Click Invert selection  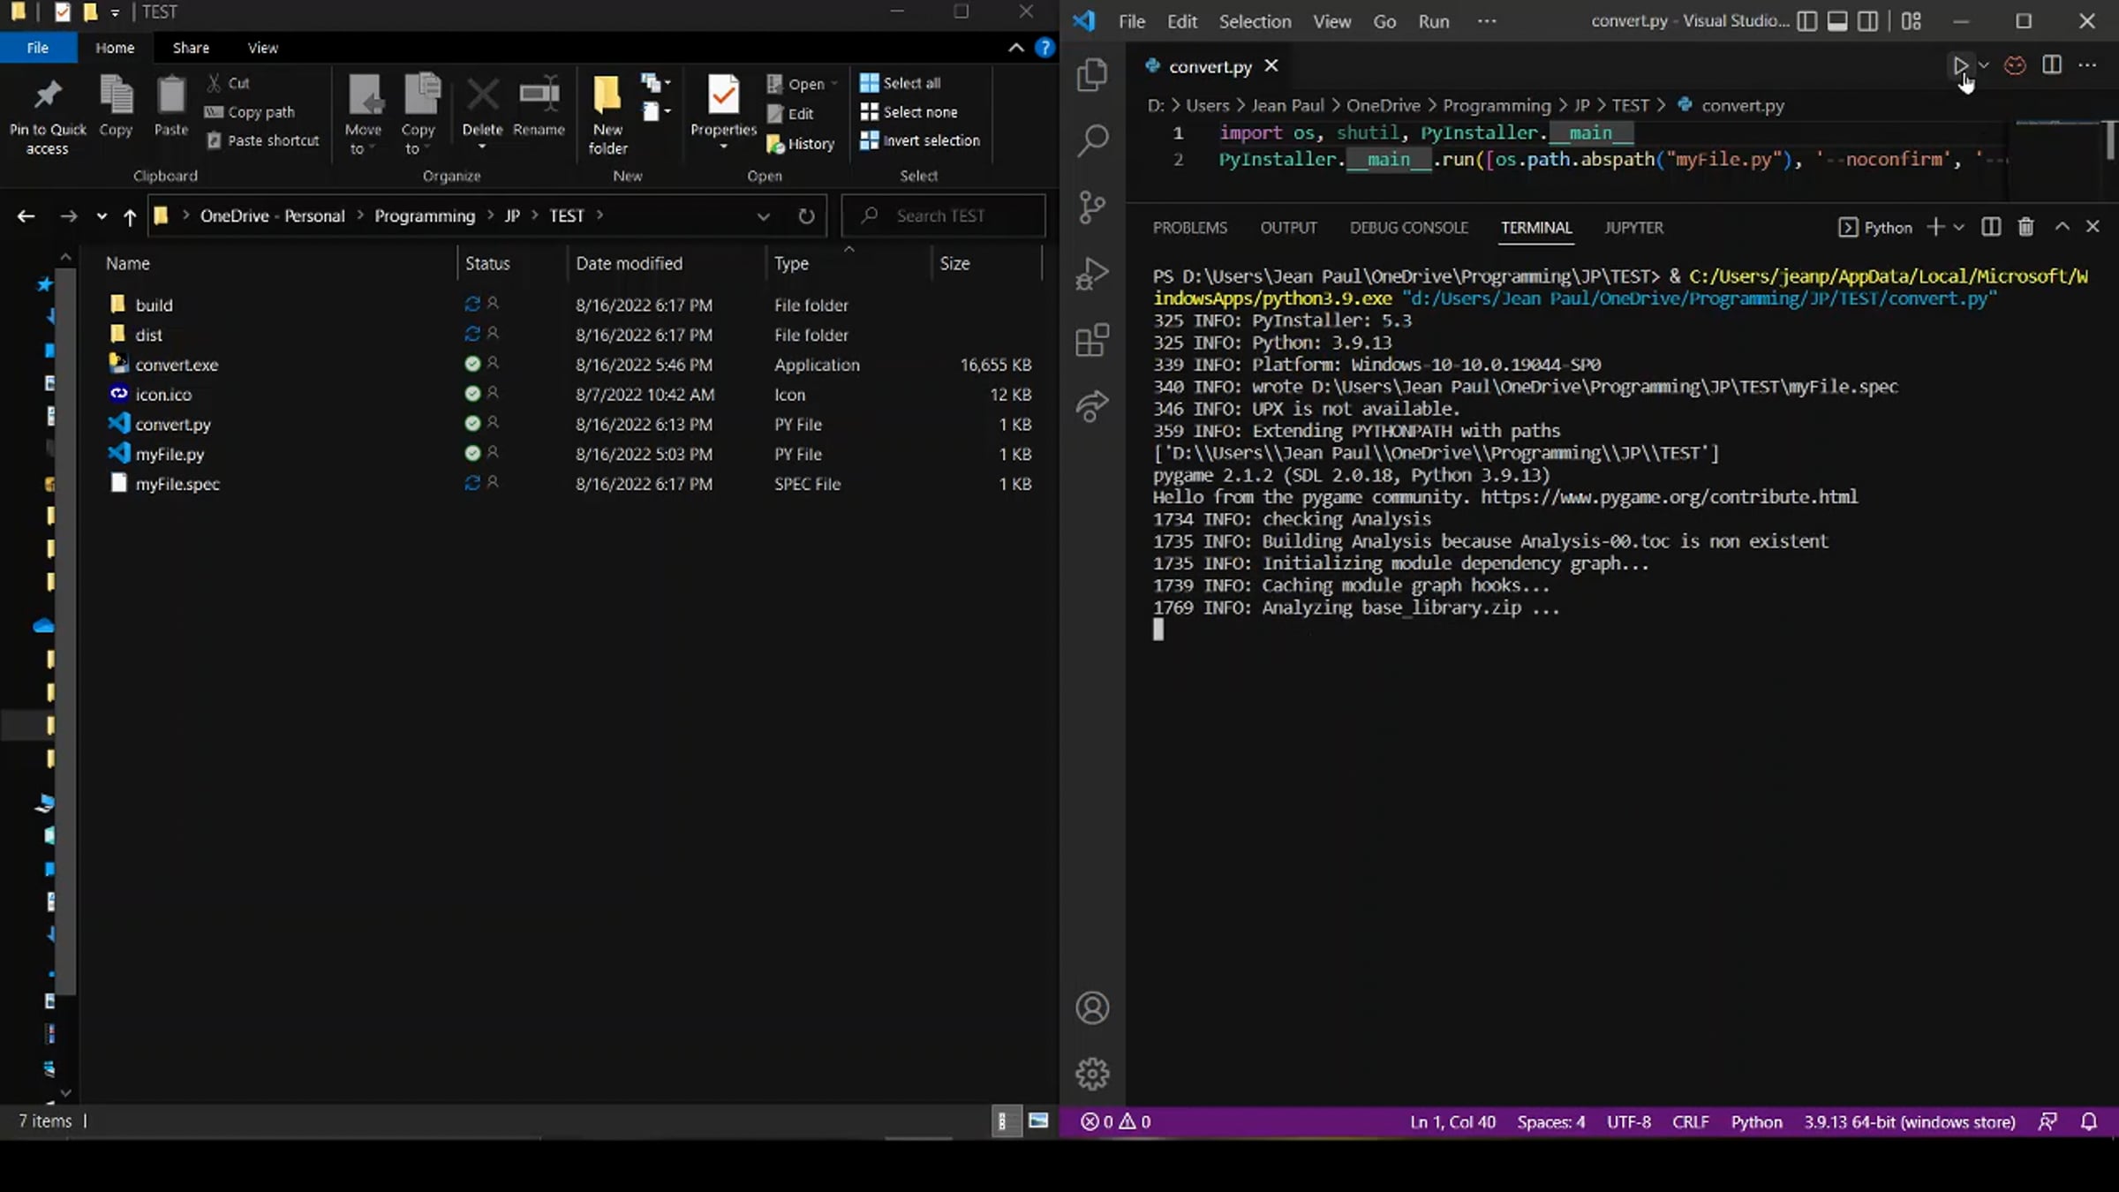(920, 140)
